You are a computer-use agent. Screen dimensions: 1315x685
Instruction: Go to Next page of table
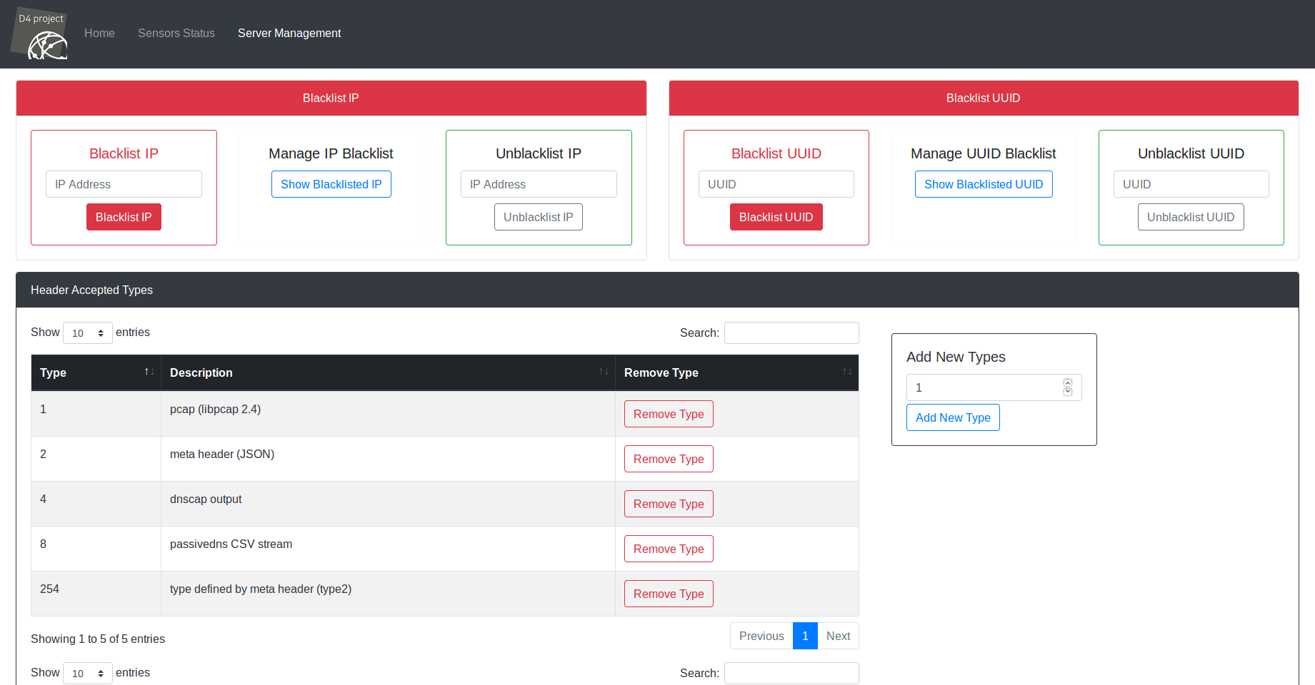(838, 636)
